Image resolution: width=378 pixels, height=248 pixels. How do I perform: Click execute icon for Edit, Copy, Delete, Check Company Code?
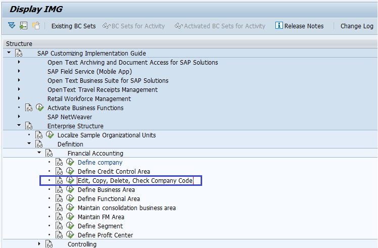[70, 181]
